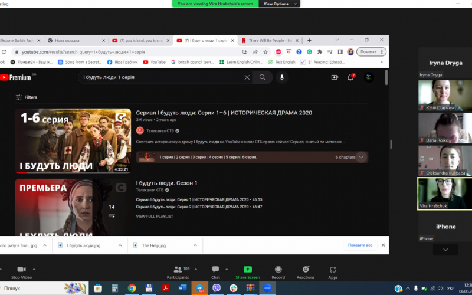
Task: Open the 1-6 серия video thumbnail
Action: [x=73, y=141]
